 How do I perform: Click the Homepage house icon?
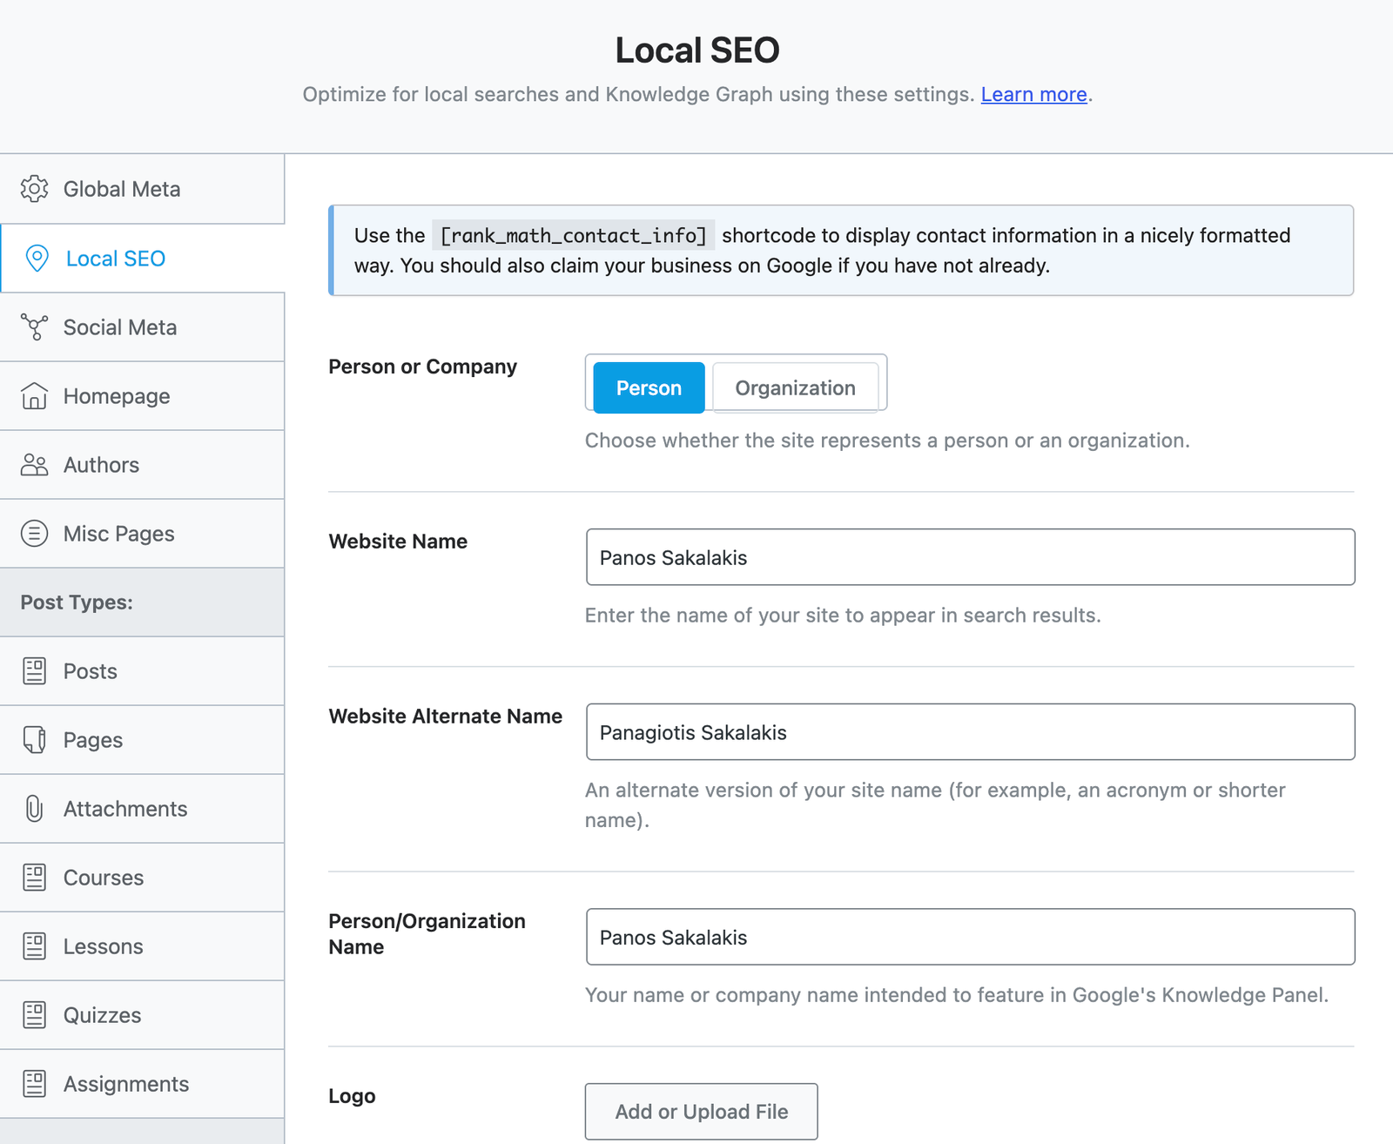pyautogui.click(x=35, y=396)
